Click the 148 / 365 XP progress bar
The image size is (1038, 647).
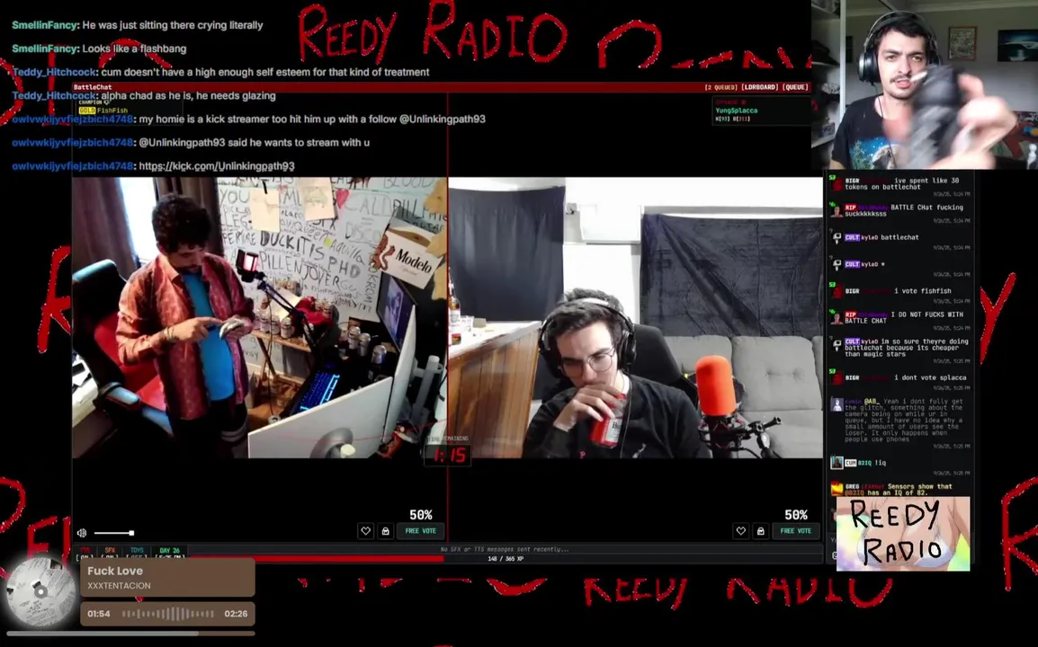[506, 559]
